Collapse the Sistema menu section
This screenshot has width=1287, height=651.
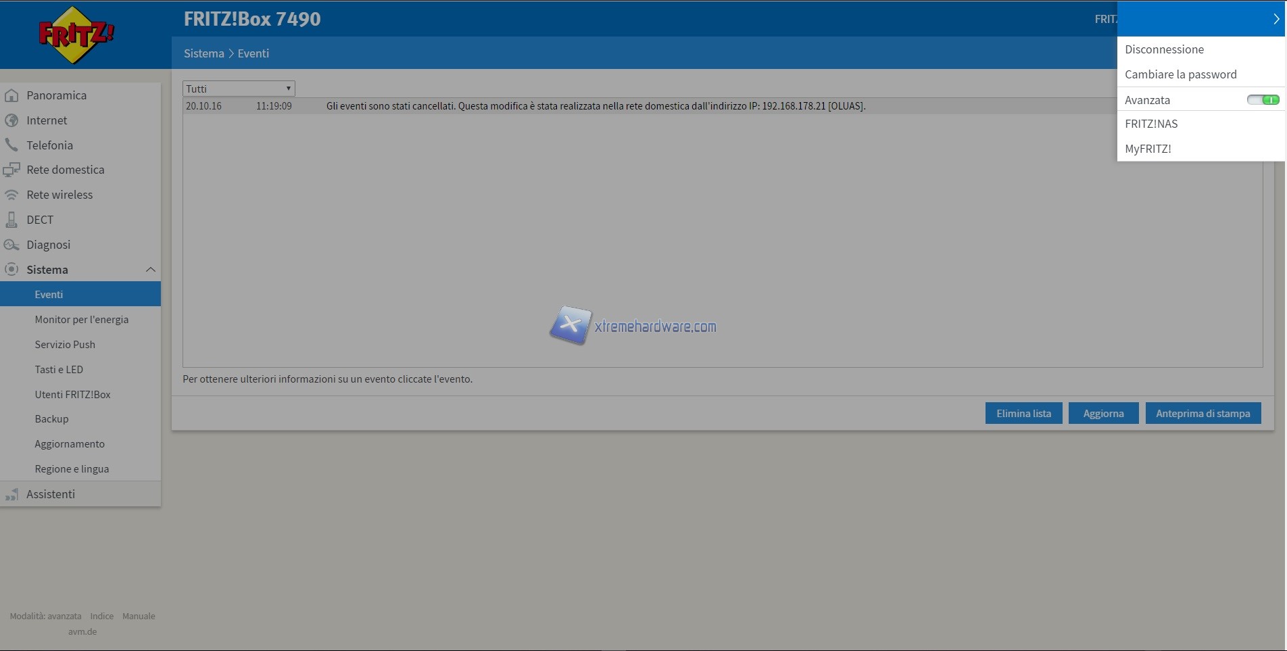click(150, 270)
